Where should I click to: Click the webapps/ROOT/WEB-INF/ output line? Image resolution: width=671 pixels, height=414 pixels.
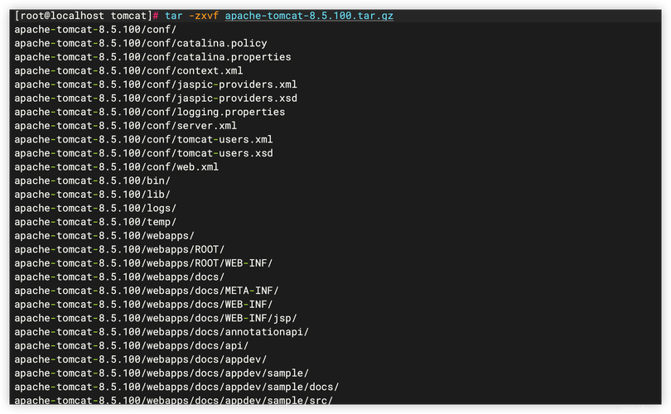click(143, 263)
